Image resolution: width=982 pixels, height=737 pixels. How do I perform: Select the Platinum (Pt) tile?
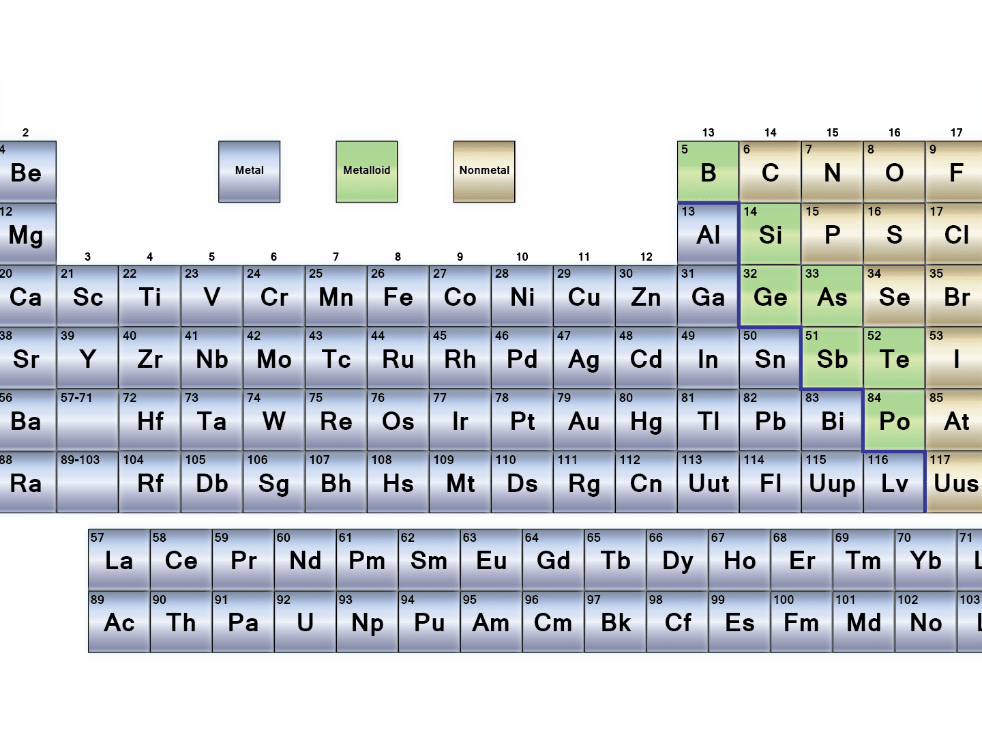pos(522,420)
